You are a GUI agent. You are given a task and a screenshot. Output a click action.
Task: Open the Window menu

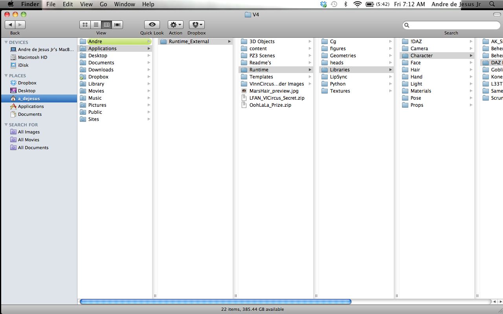tap(125, 4)
